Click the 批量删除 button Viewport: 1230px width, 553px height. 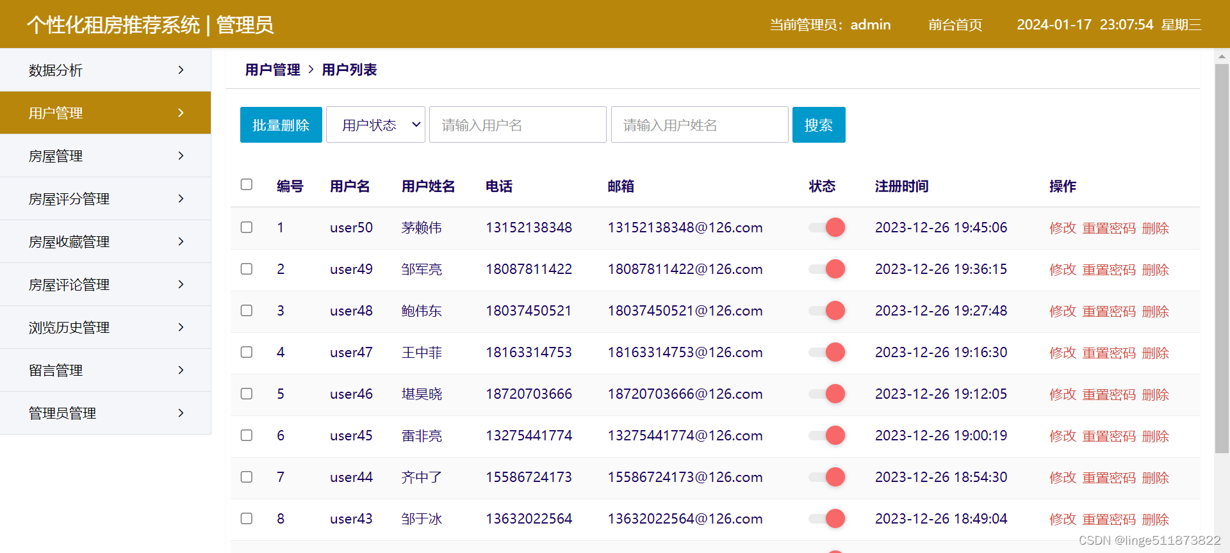tap(281, 125)
